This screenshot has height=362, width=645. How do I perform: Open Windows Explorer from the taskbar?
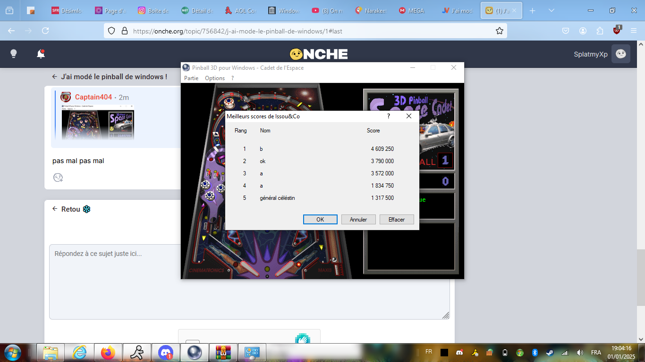click(x=51, y=353)
